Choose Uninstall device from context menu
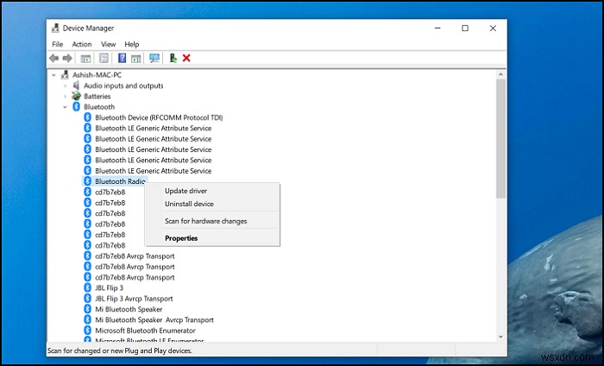The width and height of the screenshot is (604, 366). click(x=212, y=204)
